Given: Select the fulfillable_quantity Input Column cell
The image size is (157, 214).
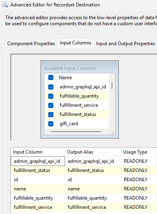Looking at the screenshot, I should point(38,198).
